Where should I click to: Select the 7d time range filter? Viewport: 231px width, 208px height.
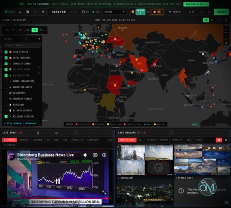35,30
